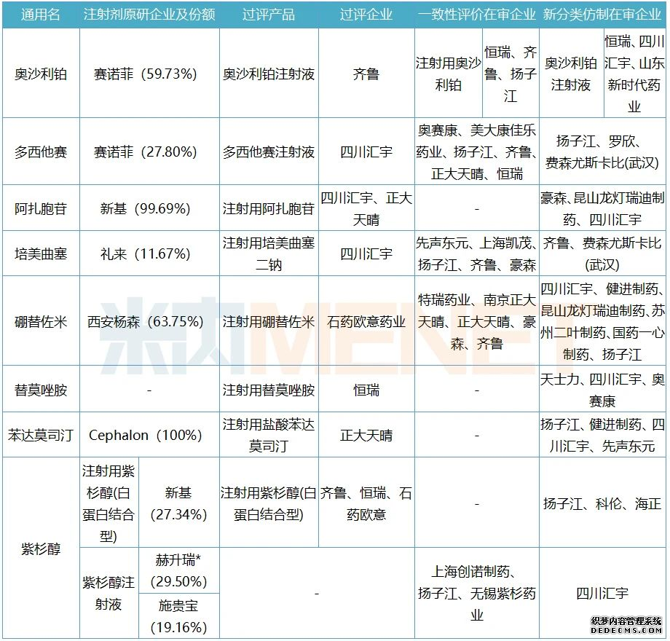Viewport: 670px width, 641px height.
Task: Select the 奥赛康、美大康佳乐药业 cell
Action: [477, 152]
